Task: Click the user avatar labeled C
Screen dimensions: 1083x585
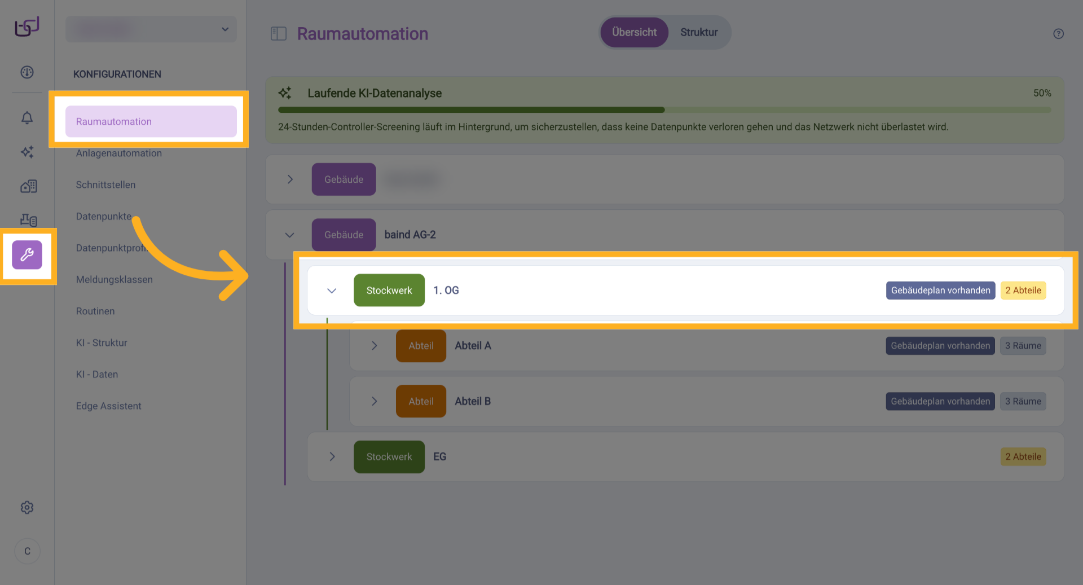Action: (27, 551)
